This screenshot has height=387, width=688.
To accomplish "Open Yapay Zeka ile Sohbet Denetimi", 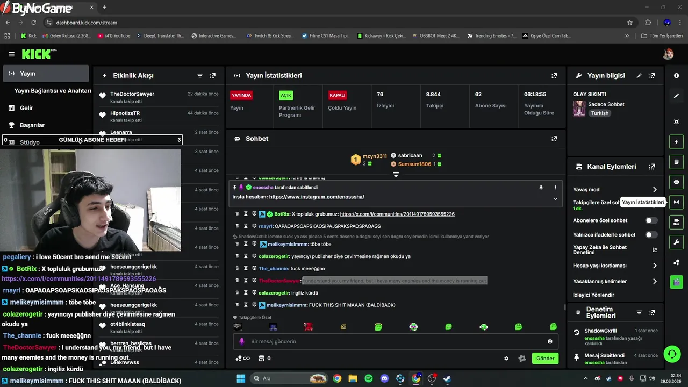I will (x=615, y=249).
